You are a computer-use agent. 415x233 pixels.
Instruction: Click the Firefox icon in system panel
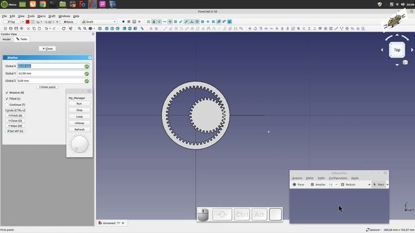(33, 4)
